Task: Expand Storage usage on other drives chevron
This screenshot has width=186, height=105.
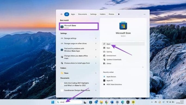Action: pyautogui.click(x=96, y=44)
